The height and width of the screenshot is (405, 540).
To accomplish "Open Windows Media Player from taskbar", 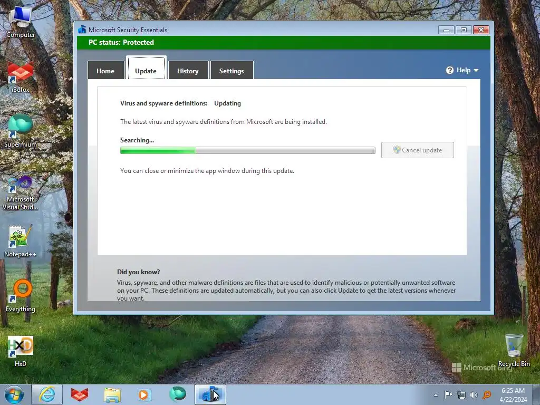I will coord(144,394).
